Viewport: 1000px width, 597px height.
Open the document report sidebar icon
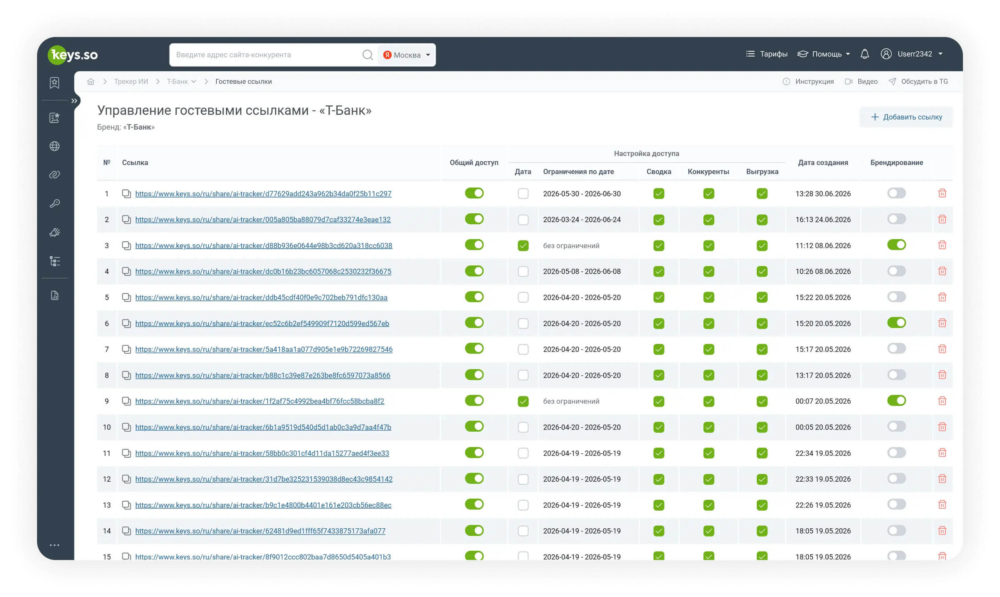[55, 295]
